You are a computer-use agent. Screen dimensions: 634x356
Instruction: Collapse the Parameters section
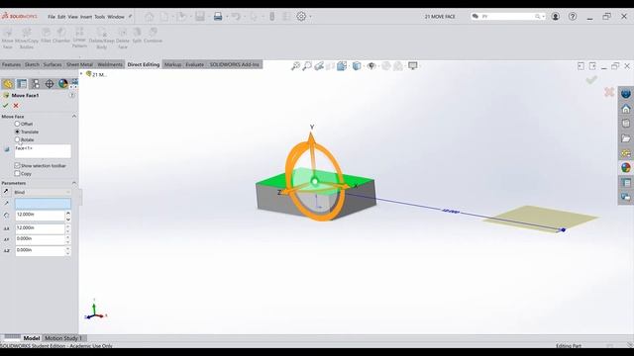pyautogui.click(x=74, y=183)
